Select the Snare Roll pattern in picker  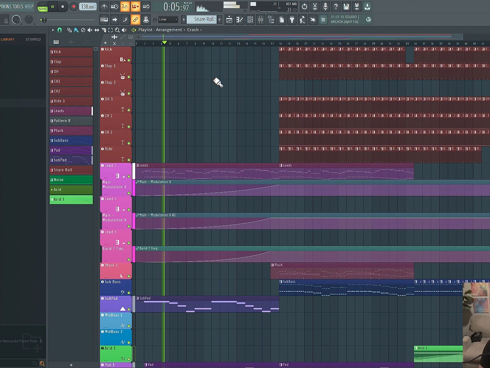[71, 170]
